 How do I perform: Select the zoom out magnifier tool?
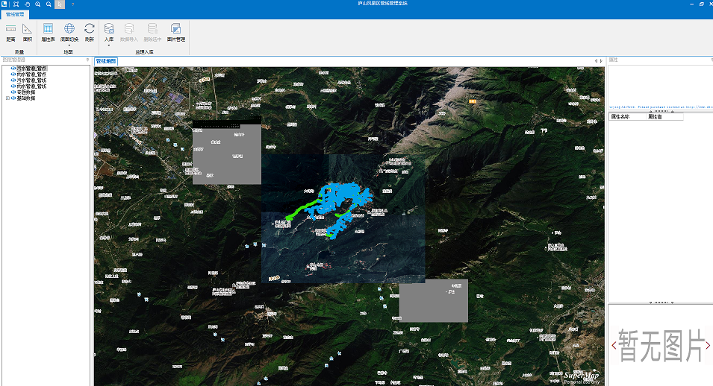(x=49, y=4)
